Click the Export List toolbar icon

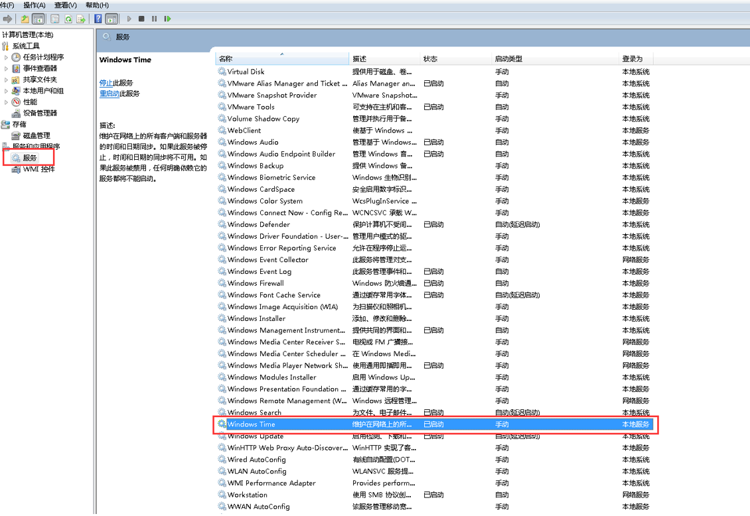[81, 19]
